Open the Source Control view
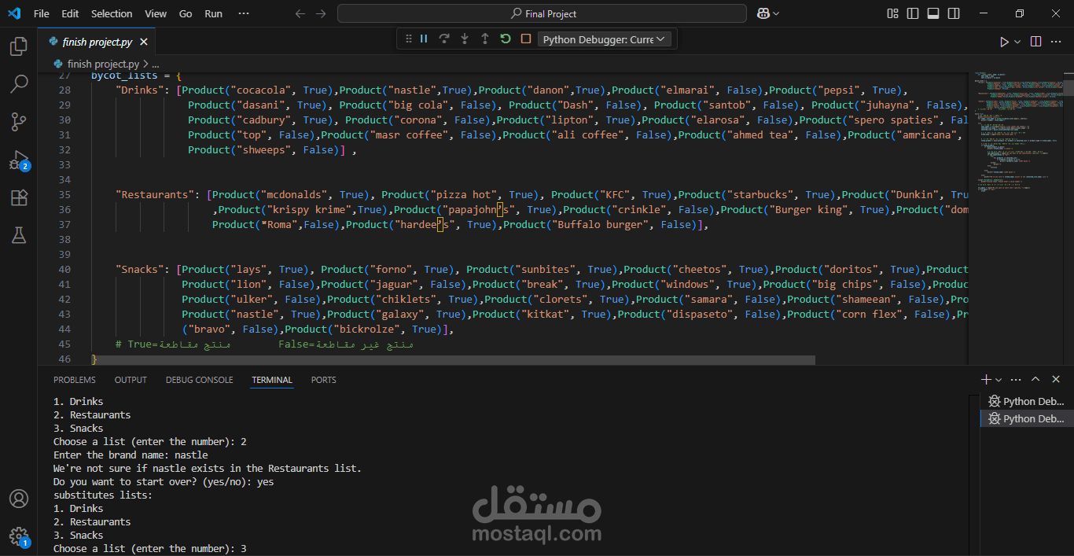 18,121
